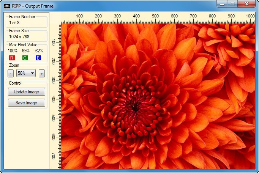259x173 pixels.
Task: Click the 400 mark on vertical ruler
Action: point(53,99)
